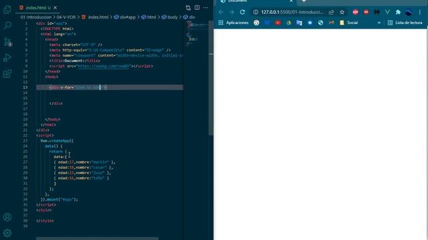Go back in the browser
This screenshot has width=428, height=240.
point(221,12)
